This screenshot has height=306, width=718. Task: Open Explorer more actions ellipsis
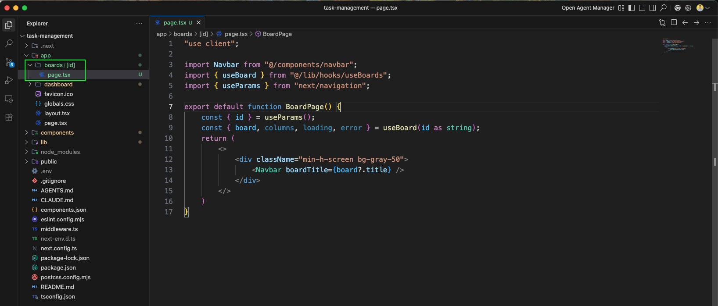point(139,24)
